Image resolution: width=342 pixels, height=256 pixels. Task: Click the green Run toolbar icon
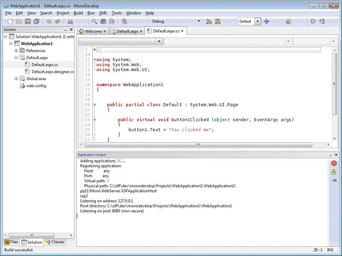coord(288,21)
